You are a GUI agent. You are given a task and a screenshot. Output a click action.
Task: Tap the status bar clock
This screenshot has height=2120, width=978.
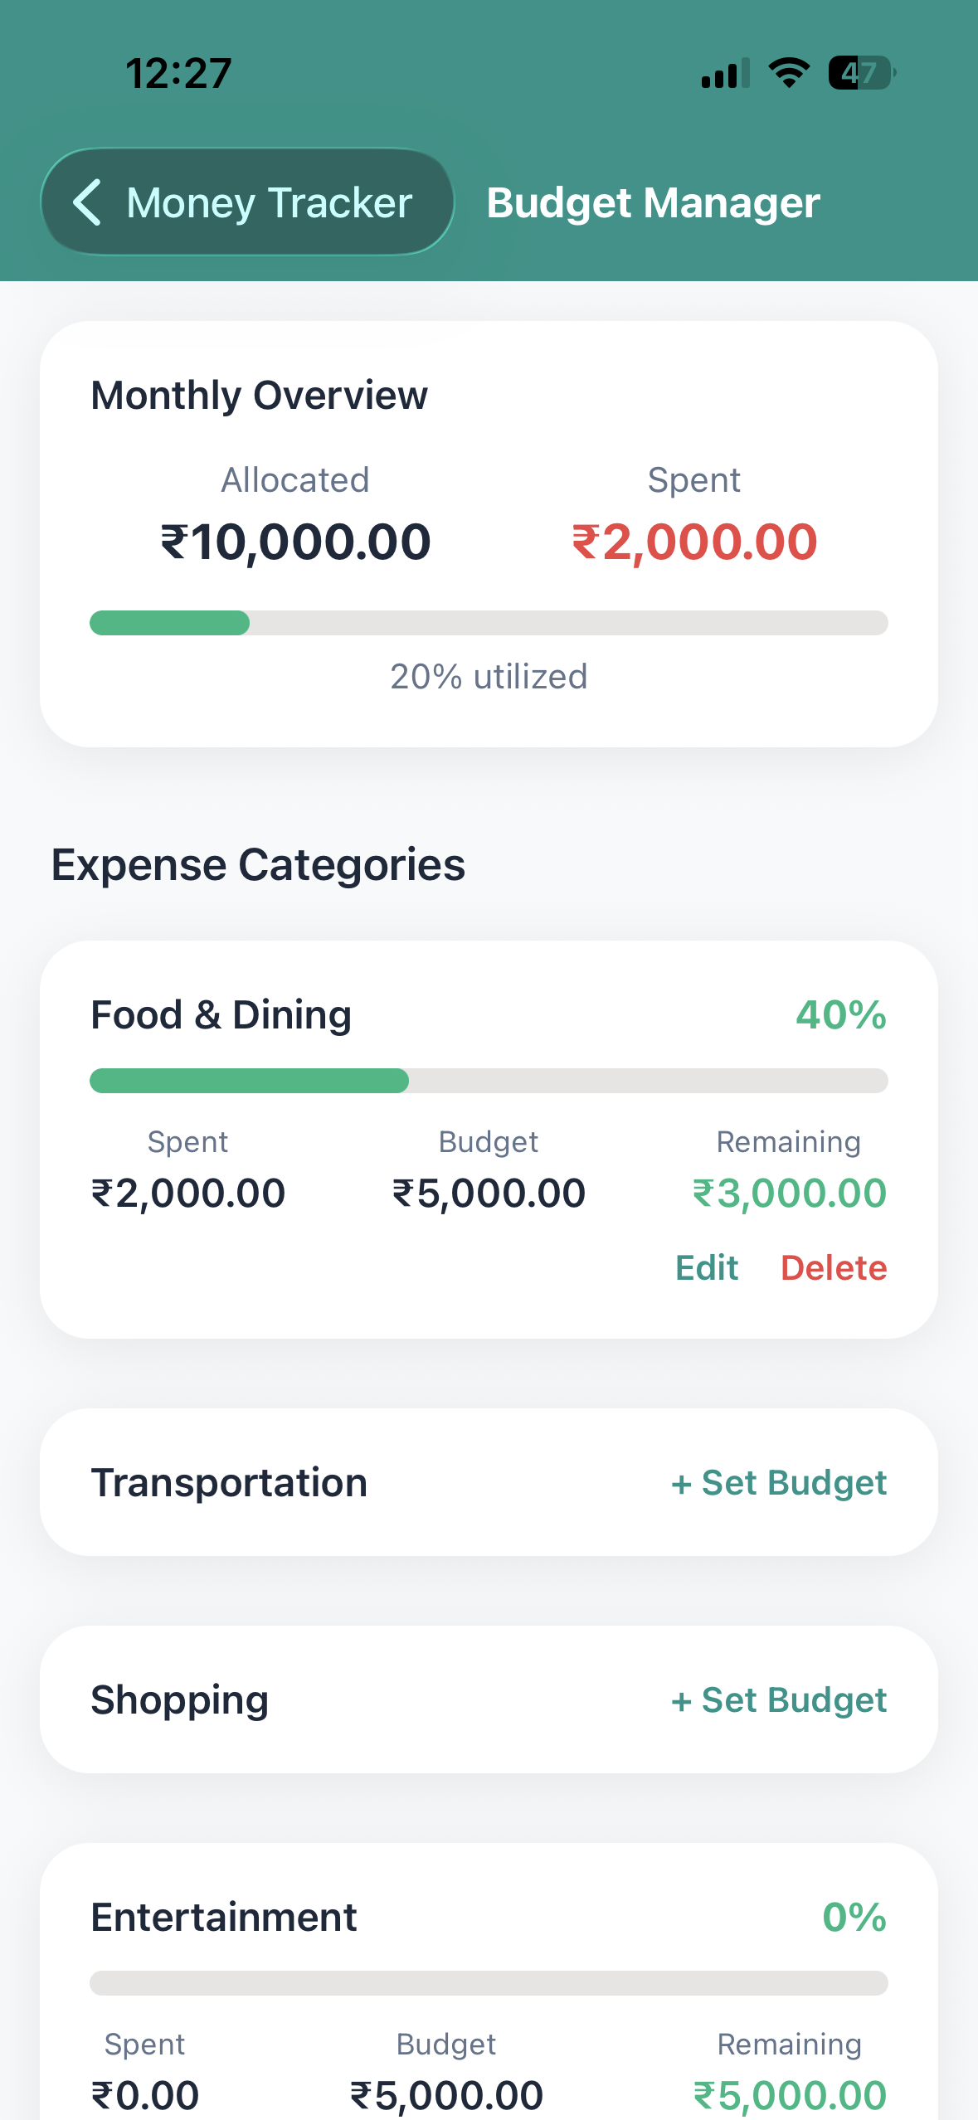pyautogui.click(x=178, y=74)
